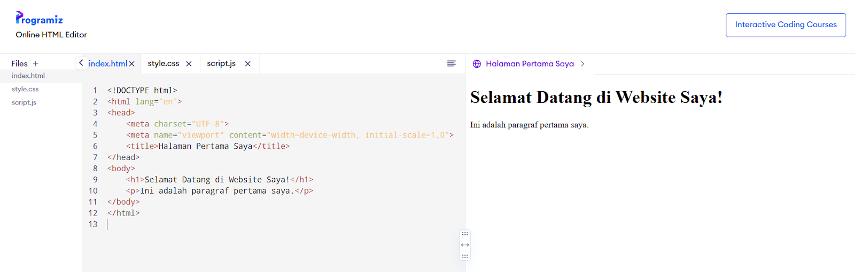Switch to the script.js tab
The image size is (855, 272).
click(221, 63)
